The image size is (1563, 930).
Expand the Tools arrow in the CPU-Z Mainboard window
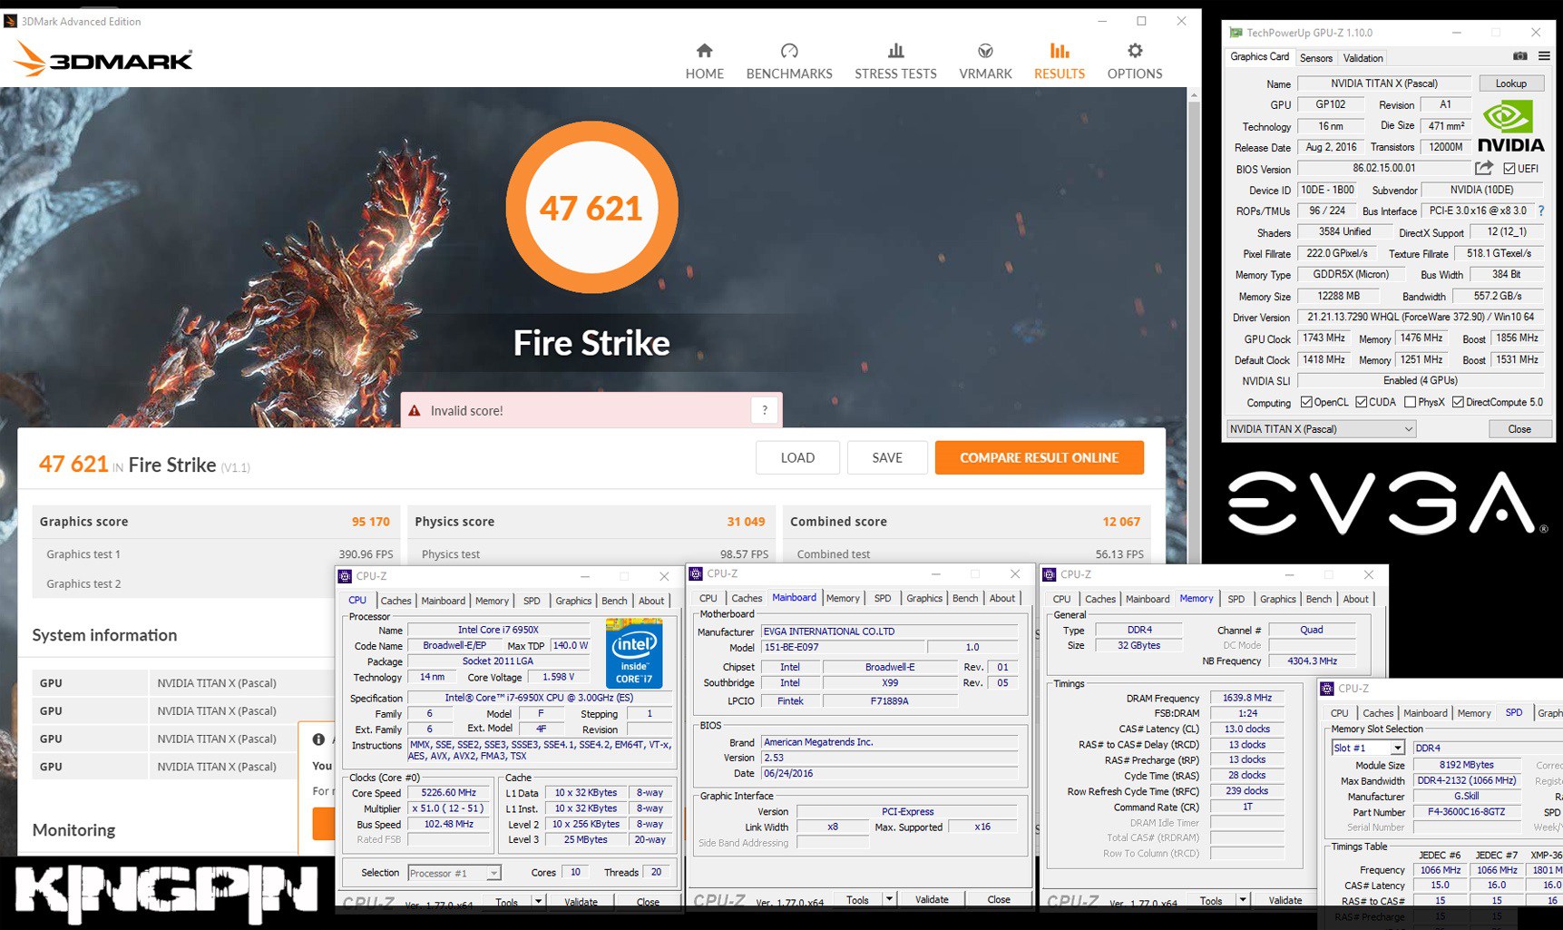[889, 899]
